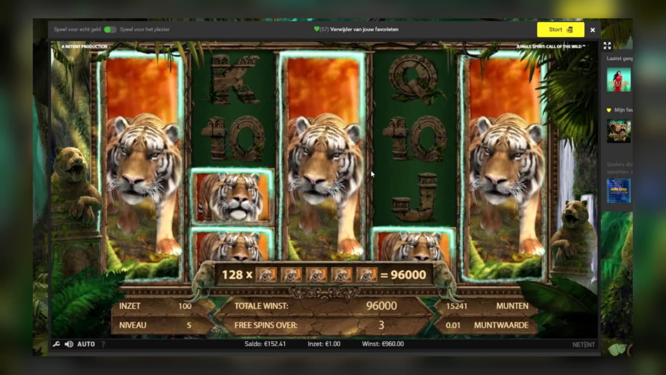Open the recommended blue game thumbnail
Image resolution: width=666 pixels, height=375 pixels.
pyautogui.click(x=619, y=191)
